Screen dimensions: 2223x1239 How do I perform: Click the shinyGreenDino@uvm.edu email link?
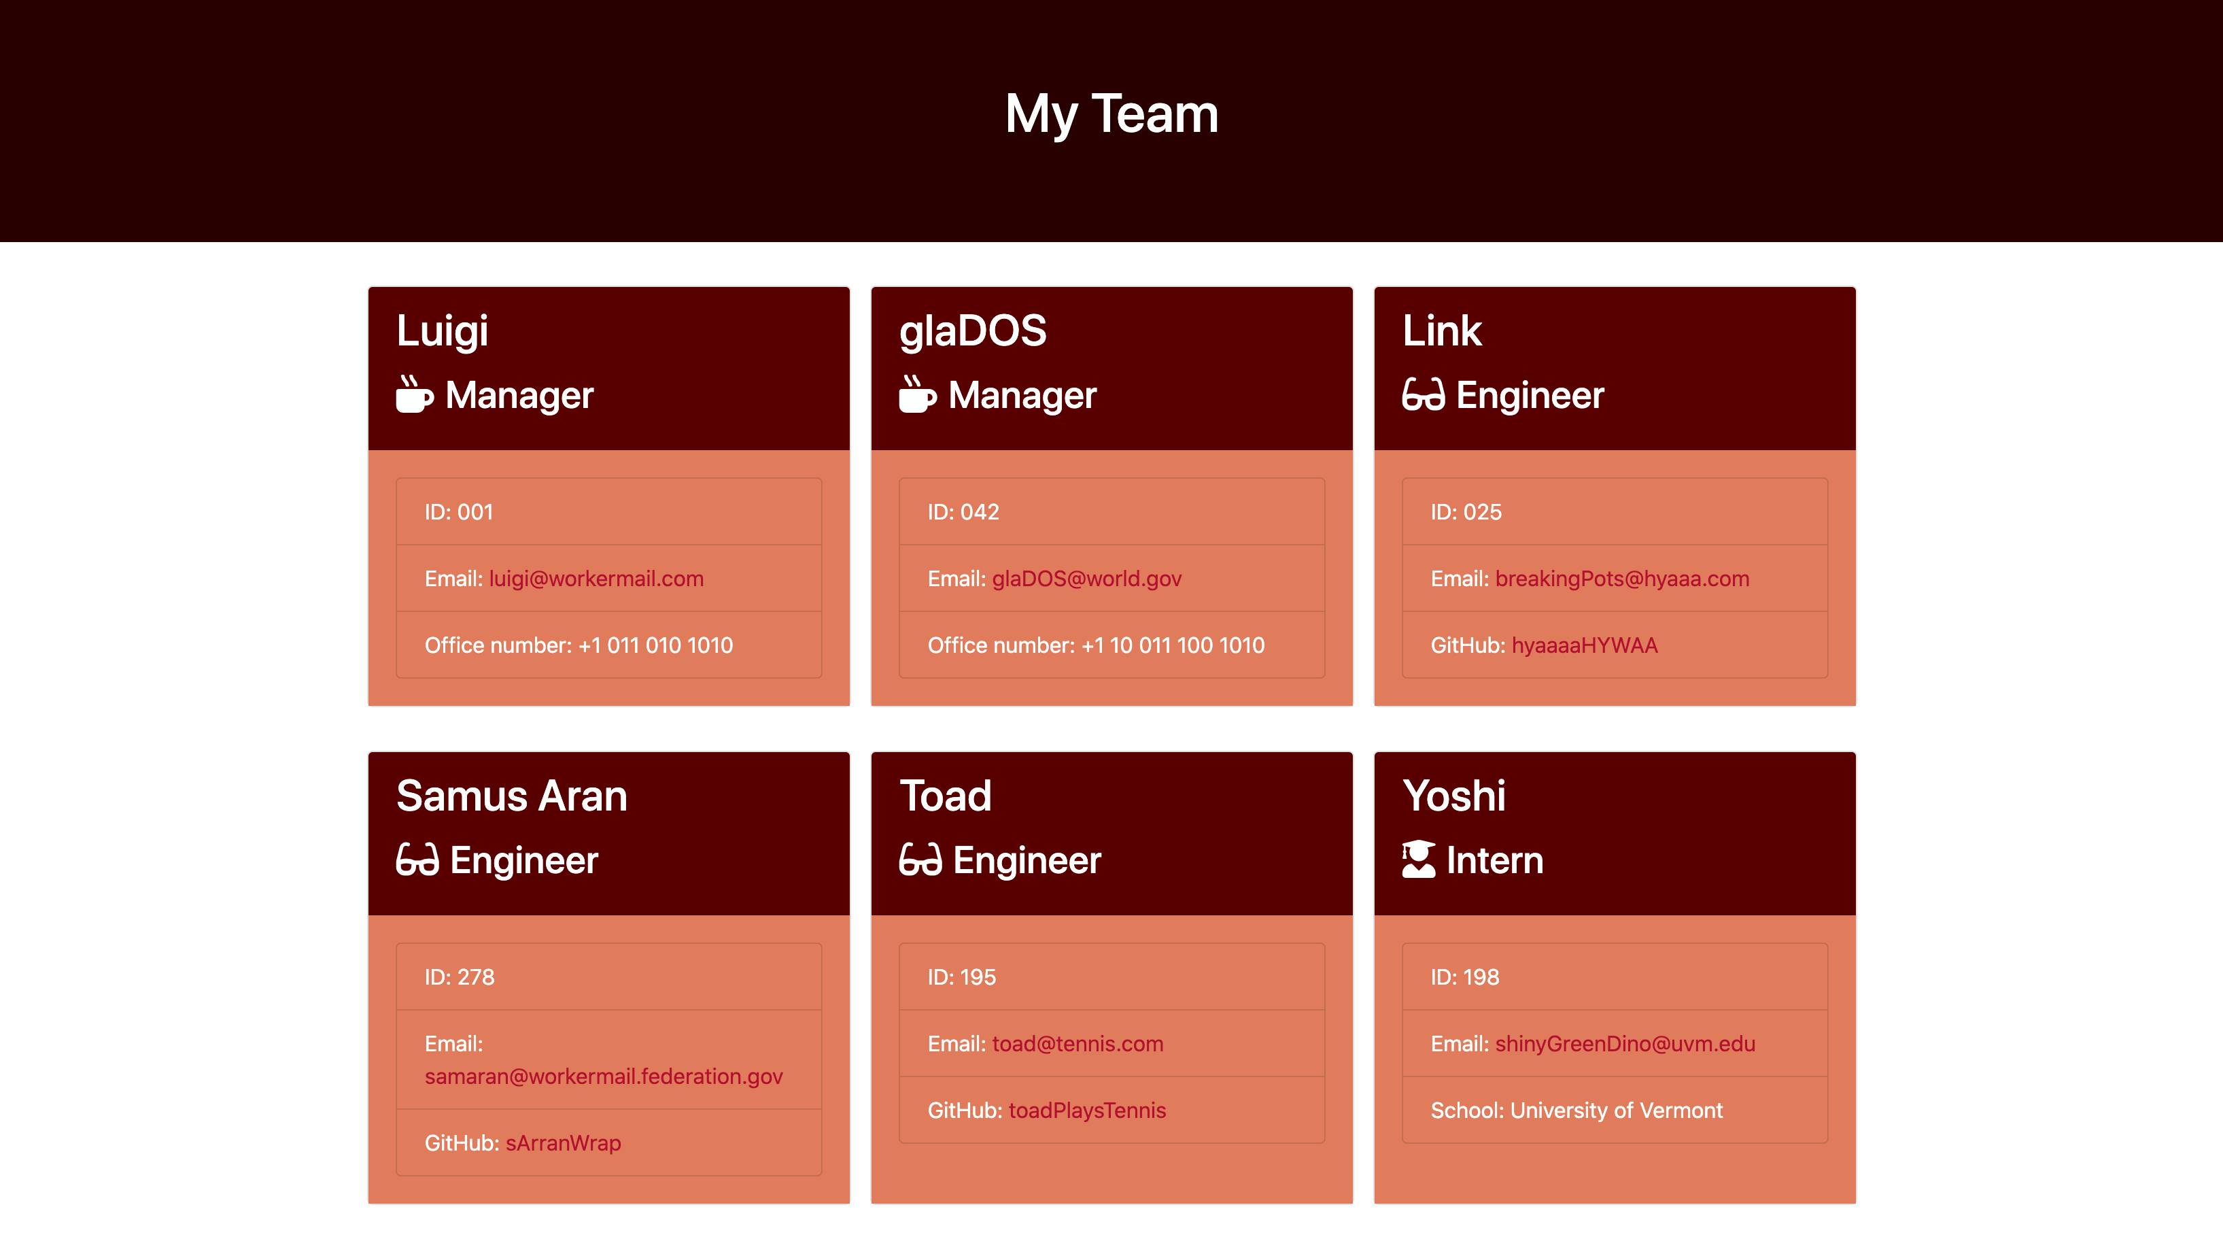coord(1625,1042)
